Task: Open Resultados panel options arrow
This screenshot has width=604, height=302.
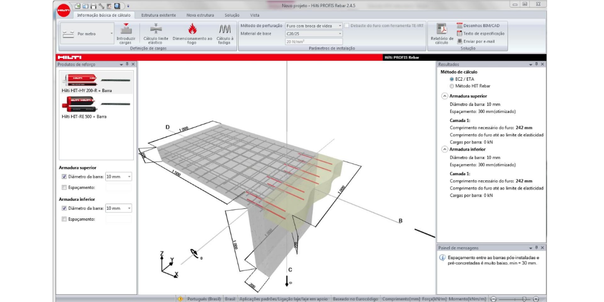Action: (x=530, y=64)
